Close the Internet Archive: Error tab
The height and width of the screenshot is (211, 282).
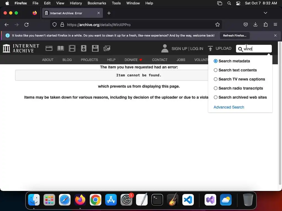coord(99,13)
